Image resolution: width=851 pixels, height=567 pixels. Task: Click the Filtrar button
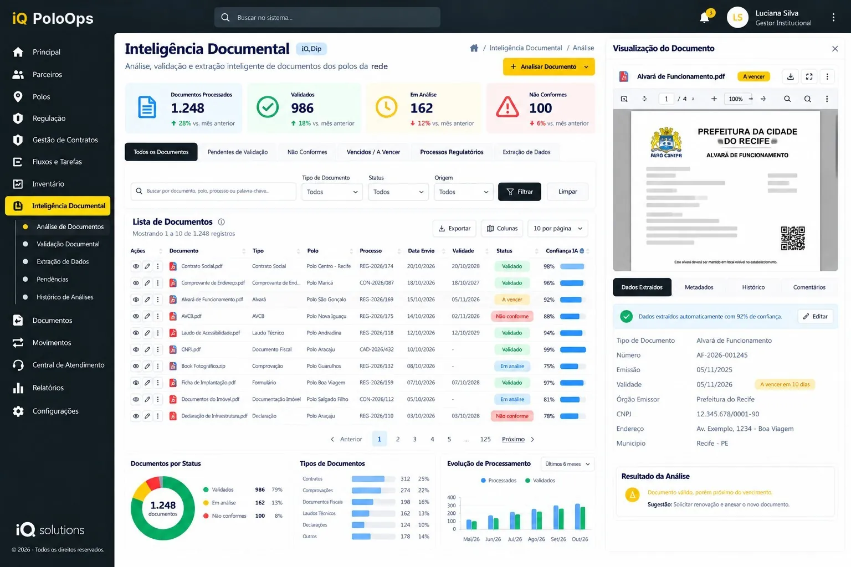tap(520, 192)
